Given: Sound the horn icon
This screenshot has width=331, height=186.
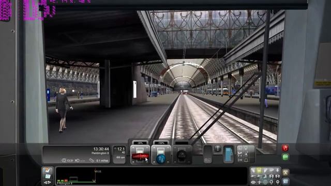Looking at the screenshot, I should pos(240,160).
